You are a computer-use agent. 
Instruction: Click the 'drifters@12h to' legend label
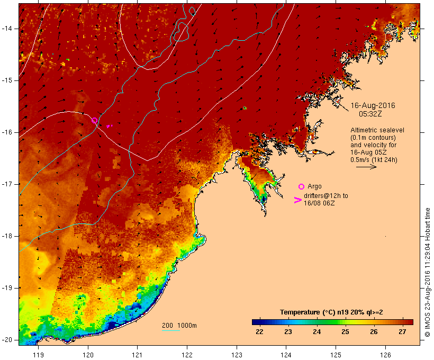click(x=326, y=195)
